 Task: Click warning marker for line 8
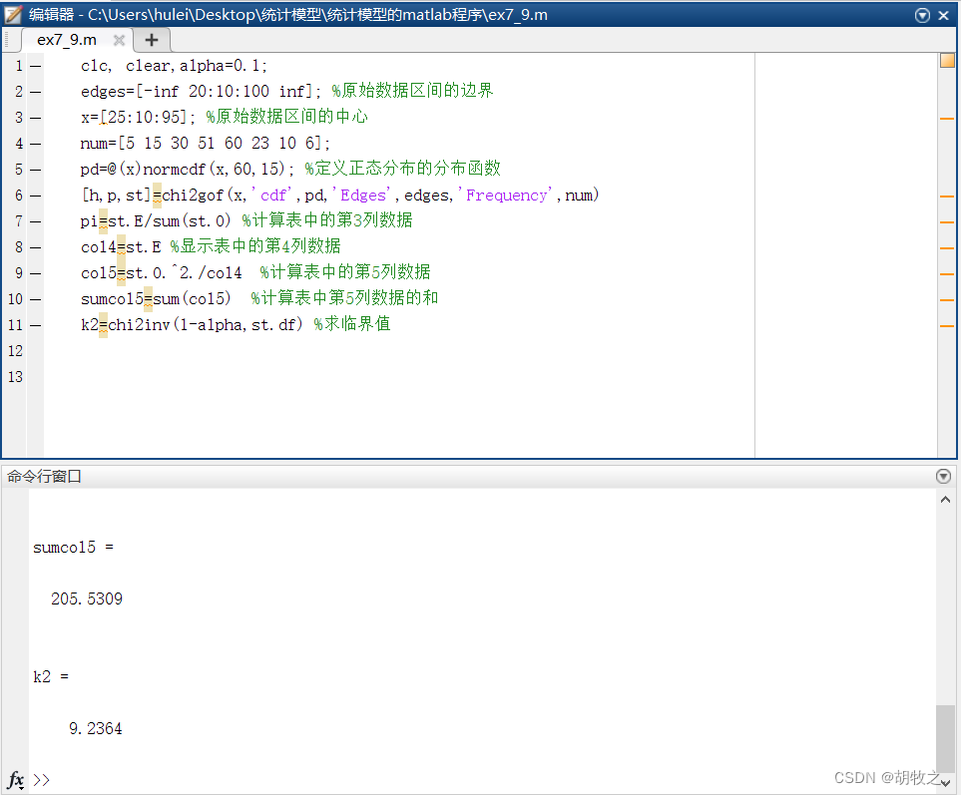click(947, 248)
